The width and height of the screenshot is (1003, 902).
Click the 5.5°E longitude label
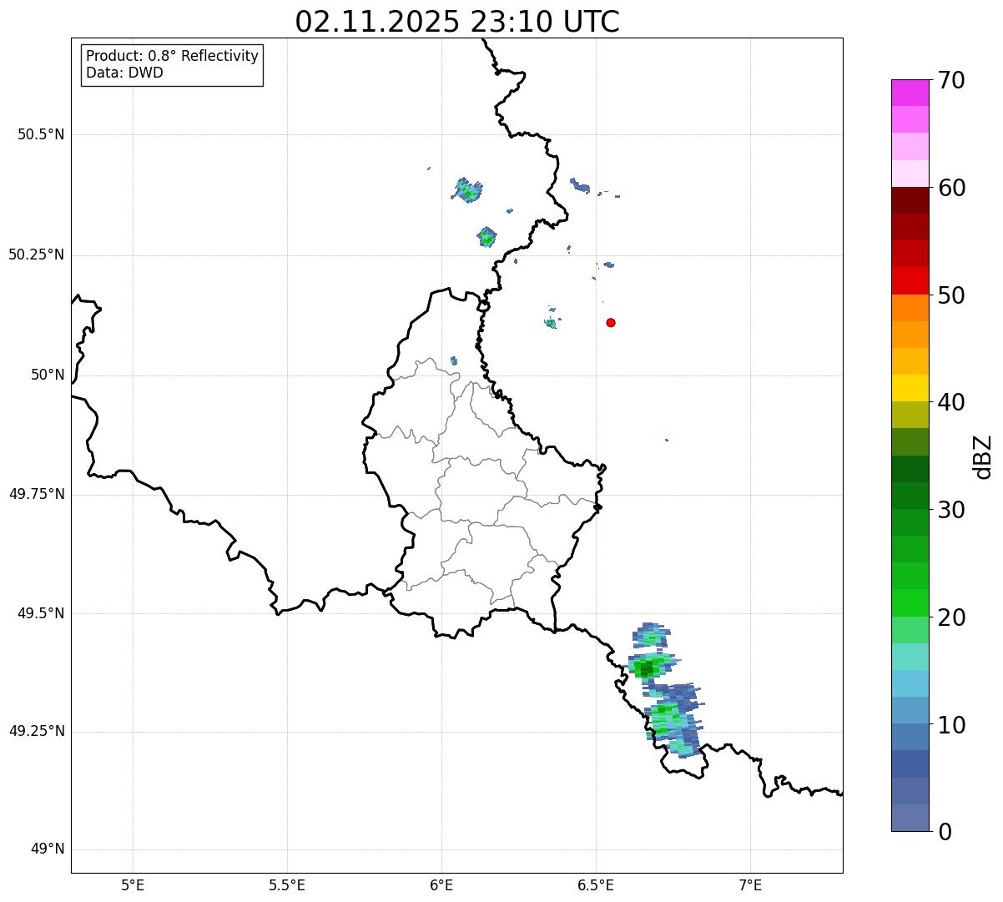click(287, 884)
